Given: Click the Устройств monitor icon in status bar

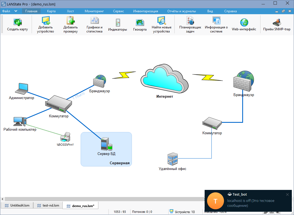Looking at the screenshot, I should (171, 211).
